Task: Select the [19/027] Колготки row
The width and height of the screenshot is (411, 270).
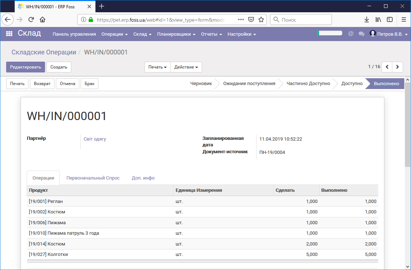Action: (x=202, y=254)
